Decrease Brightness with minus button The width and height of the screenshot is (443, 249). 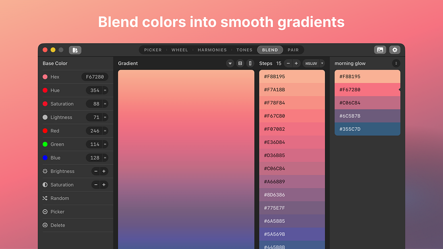(96, 171)
